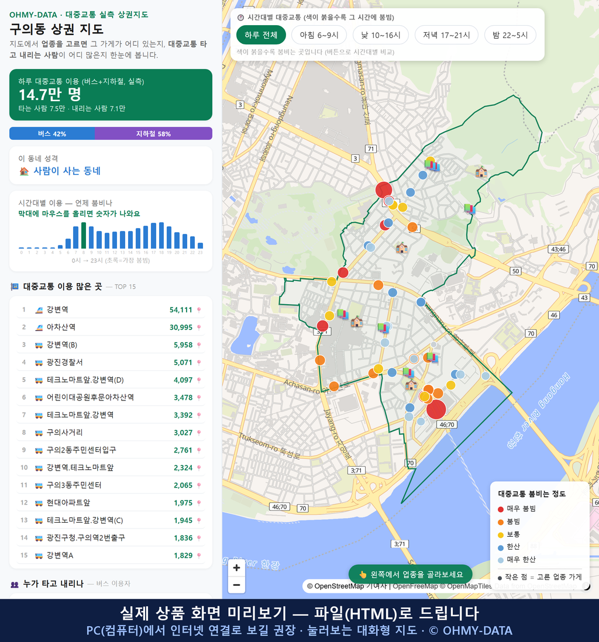Click the largest red circle near route 46;70 shield
This screenshot has height=642, width=599.
(x=436, y=409)
